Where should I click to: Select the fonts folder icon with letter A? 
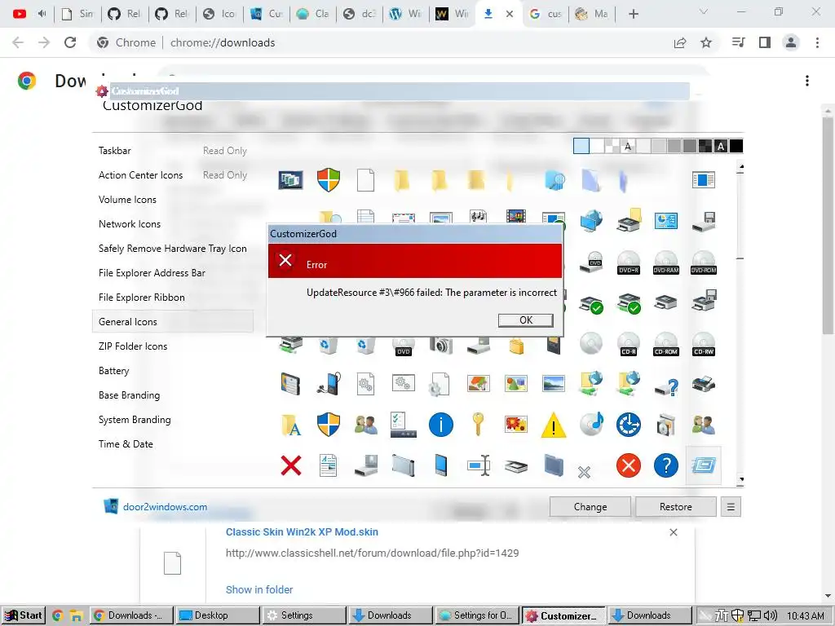pos(291,425)
